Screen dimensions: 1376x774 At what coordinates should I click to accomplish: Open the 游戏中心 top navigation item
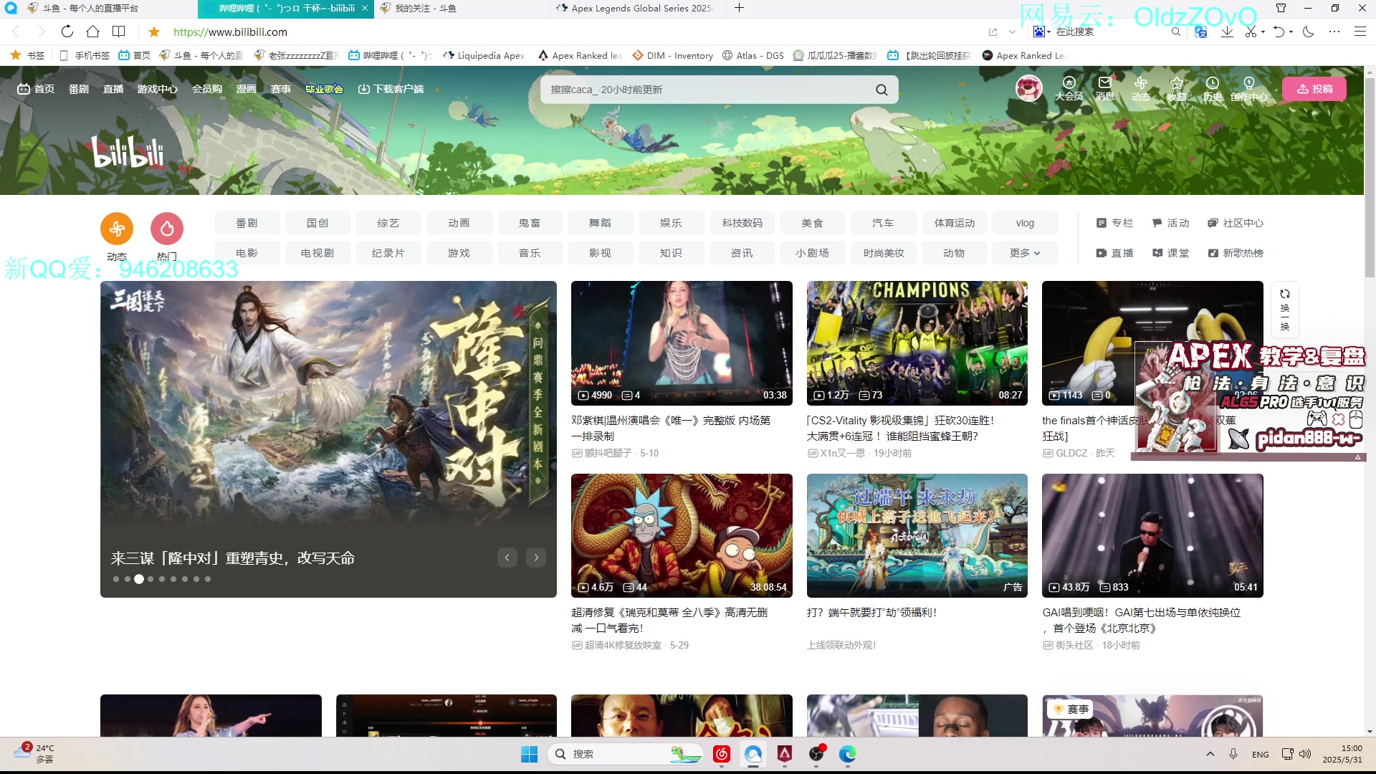point(157,89)
